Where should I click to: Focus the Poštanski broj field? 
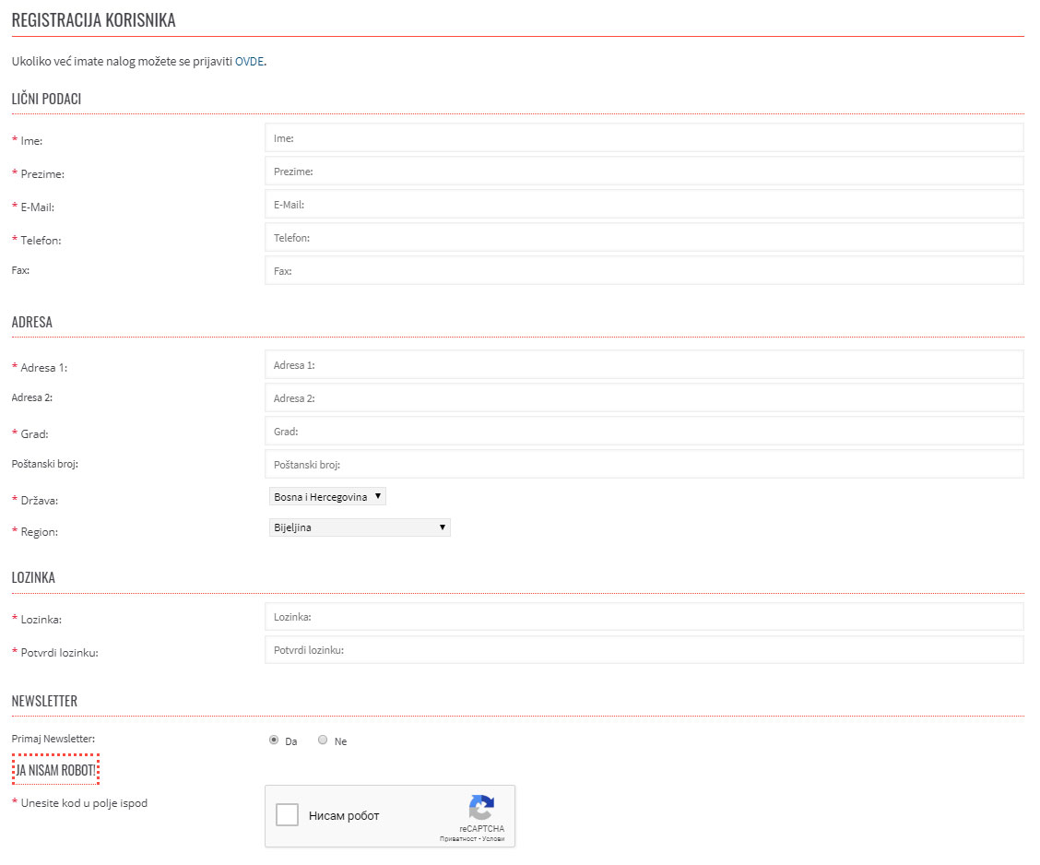click(644, 465)
